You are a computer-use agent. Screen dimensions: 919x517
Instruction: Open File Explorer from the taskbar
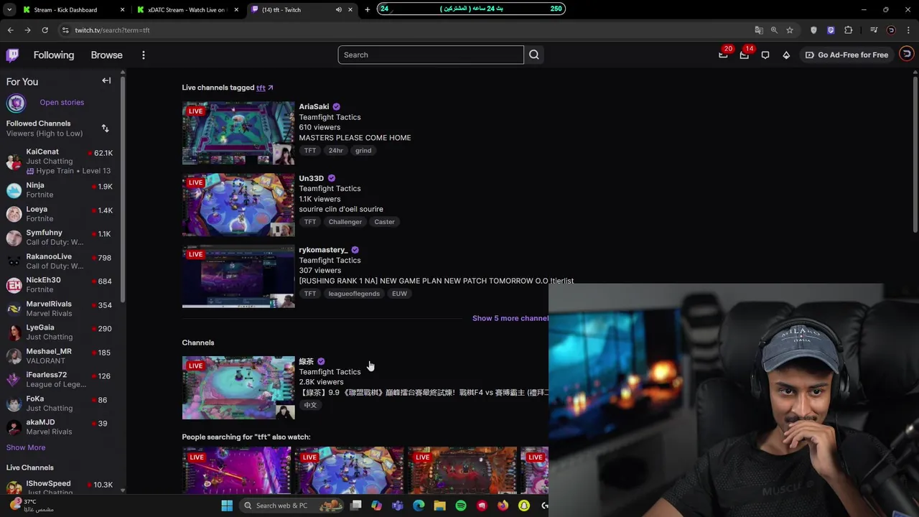[440, 506]
